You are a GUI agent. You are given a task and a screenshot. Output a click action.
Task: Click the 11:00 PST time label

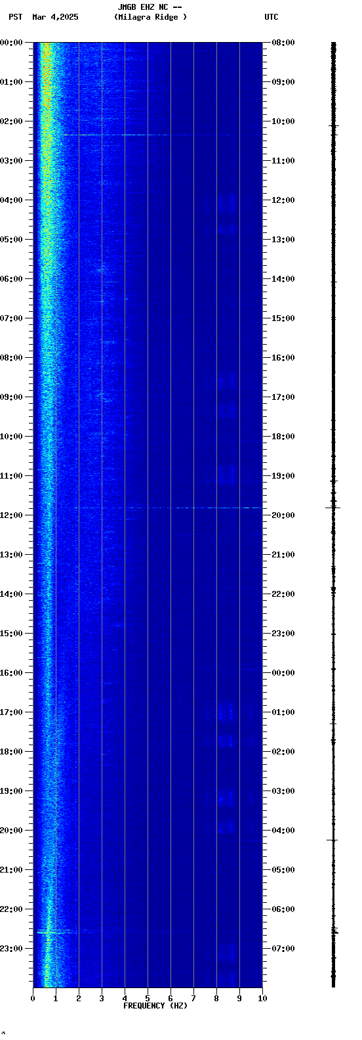12,476
